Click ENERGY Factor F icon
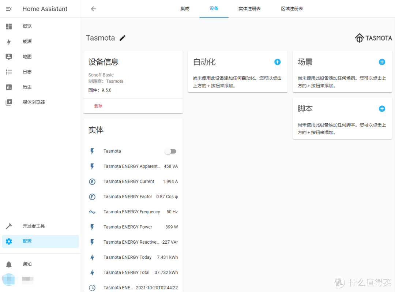 click(92, 196)
